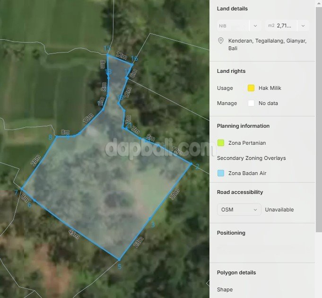
Task: Expand the m2 area unit dropdown
Action: tap(303, 26)
